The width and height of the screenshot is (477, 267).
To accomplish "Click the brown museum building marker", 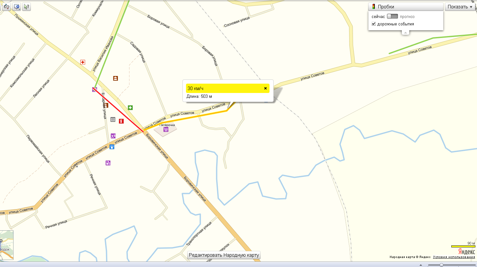I will 115,78.
